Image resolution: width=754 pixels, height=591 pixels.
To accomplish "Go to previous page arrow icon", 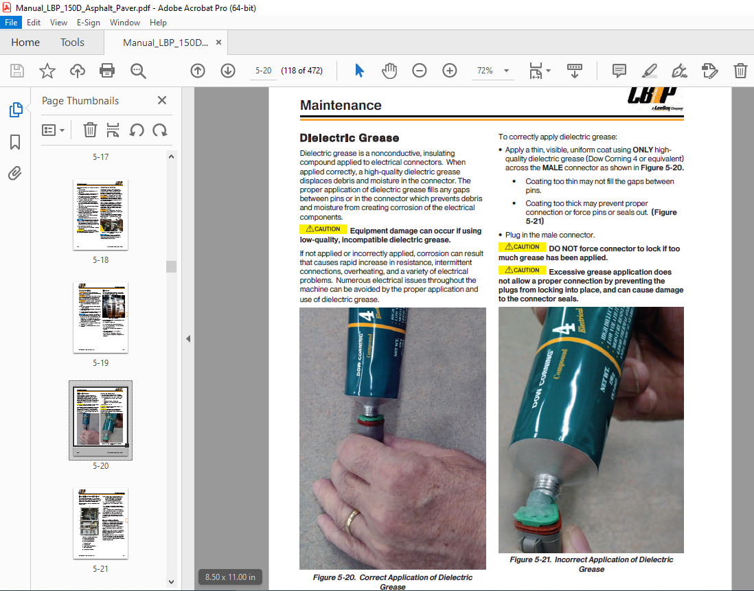I will [x=198, y=71].
